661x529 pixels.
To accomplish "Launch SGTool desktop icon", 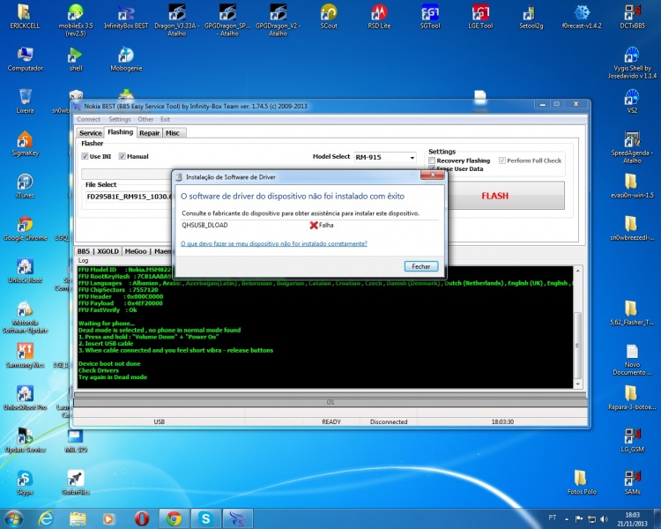I will tap(430, 16).
